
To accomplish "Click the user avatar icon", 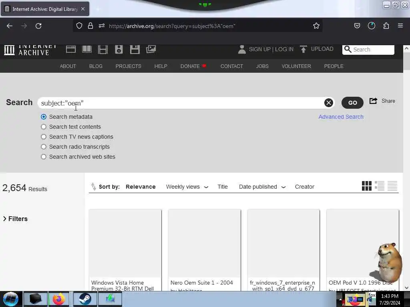I will coord(242,49).
